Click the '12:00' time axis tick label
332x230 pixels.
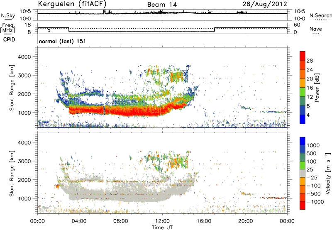(162, 221)
